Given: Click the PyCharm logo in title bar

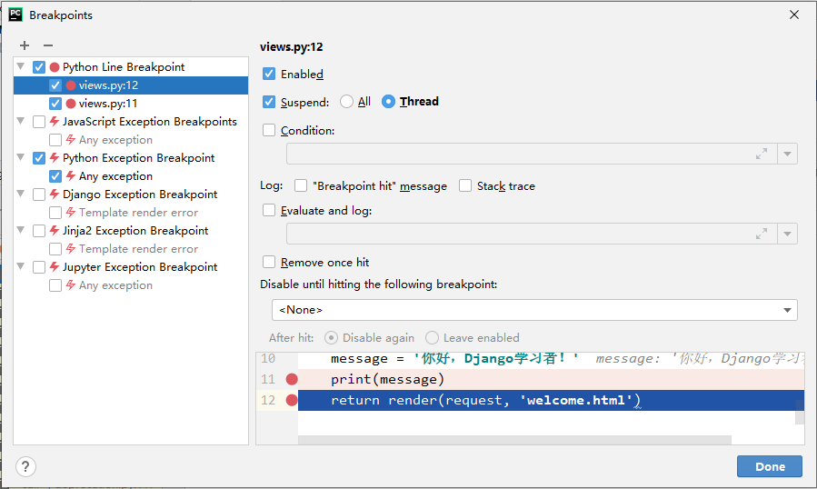Looking at the screenshot, I should [15, 15].
